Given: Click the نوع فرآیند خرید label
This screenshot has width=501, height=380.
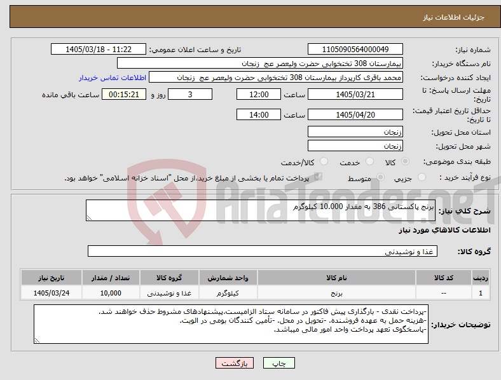Looking at the screenshot, I should (x=465, y=177).
